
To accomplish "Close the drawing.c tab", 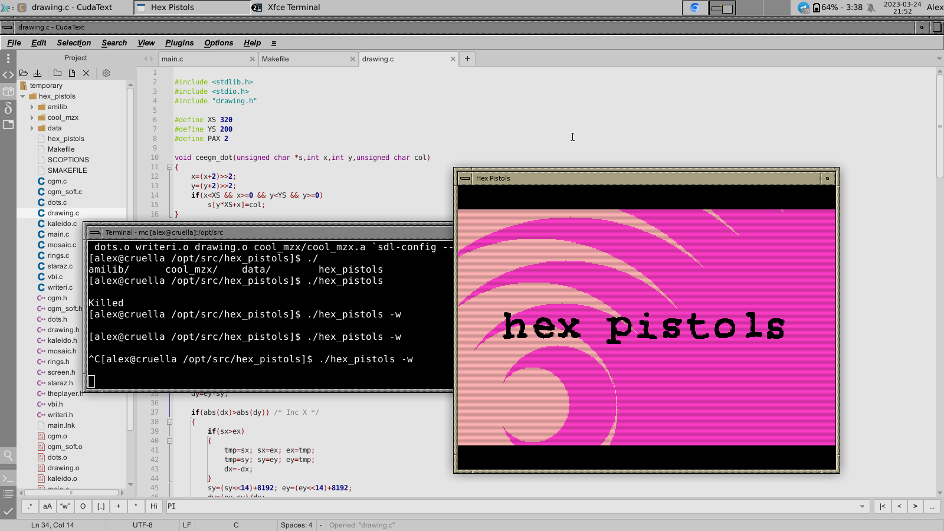I will 453,59.
